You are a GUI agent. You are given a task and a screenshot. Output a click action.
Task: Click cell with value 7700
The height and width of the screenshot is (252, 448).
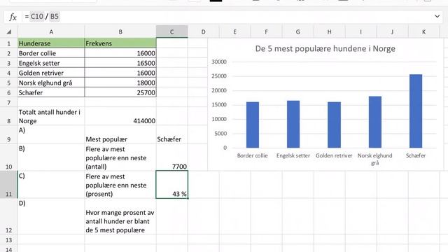tap(171, 157)
